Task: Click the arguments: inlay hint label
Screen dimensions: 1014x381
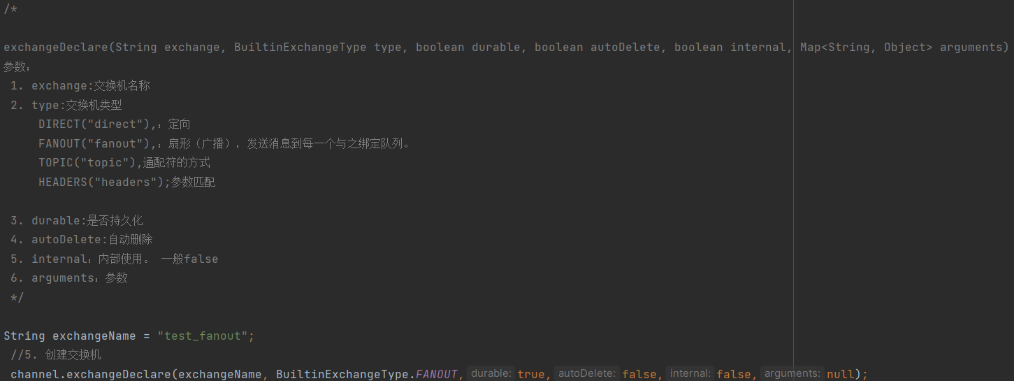Action: coord(792,374)
